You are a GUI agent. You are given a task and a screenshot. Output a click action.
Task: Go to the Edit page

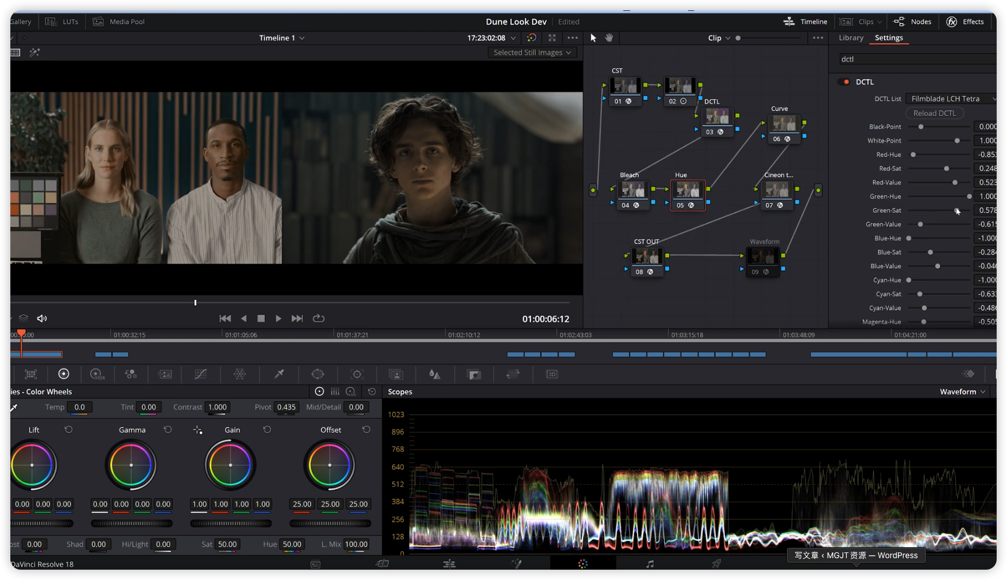(x=449, y=564)
